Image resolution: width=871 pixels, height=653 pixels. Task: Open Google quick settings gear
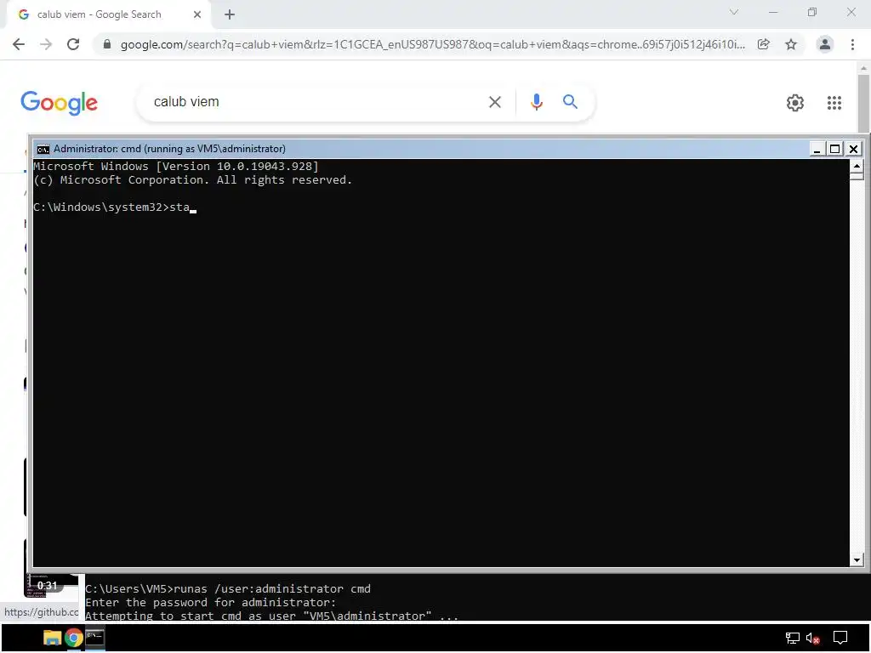click(795, 103)
